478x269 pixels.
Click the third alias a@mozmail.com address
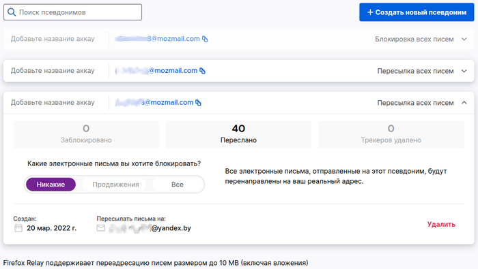tap(154, 103)
